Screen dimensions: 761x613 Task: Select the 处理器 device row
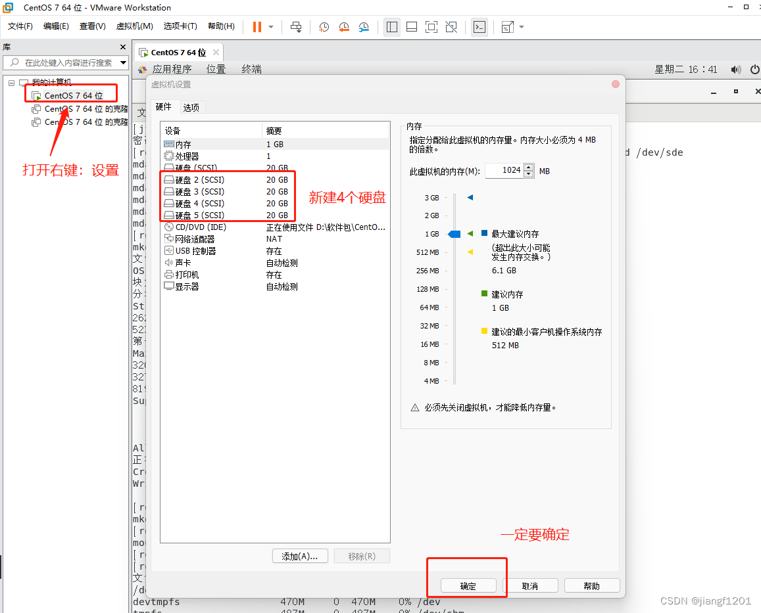(276, 156)
